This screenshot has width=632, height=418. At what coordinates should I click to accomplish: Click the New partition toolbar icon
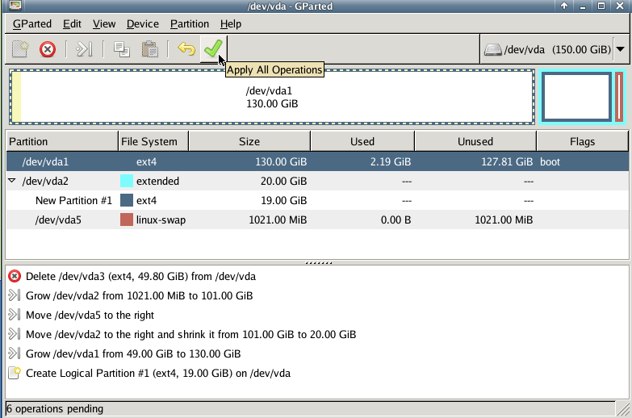20,49
